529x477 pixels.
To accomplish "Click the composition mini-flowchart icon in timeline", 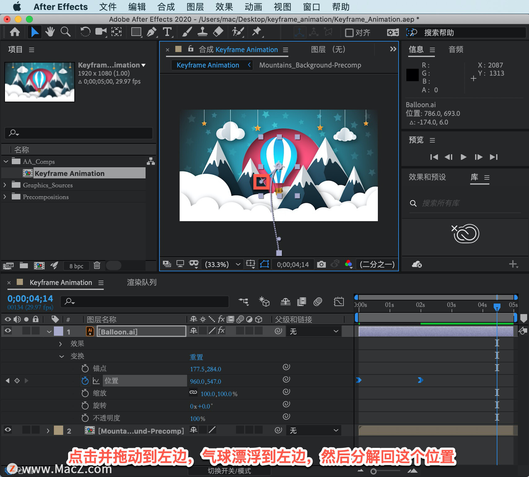I will [x=243, y=302].
